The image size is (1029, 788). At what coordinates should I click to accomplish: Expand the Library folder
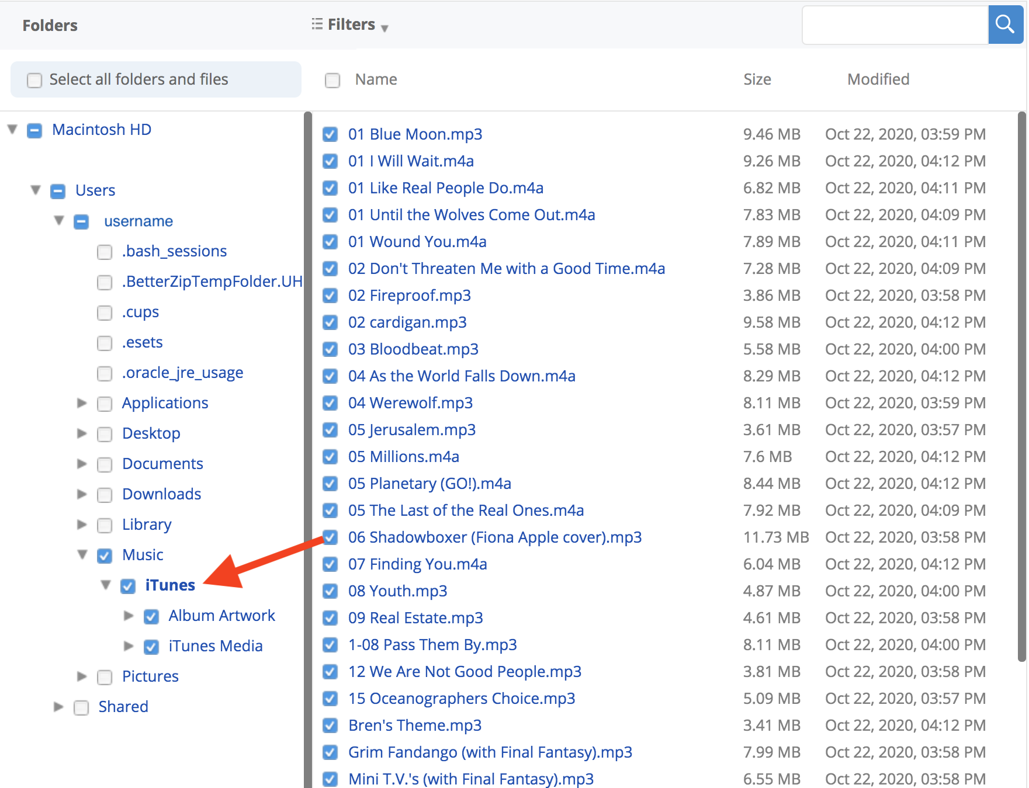[82, 525]
